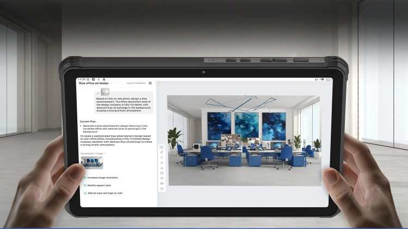
Task: Open the attached on-site photo thumbnail
Action: click(105, 92)
